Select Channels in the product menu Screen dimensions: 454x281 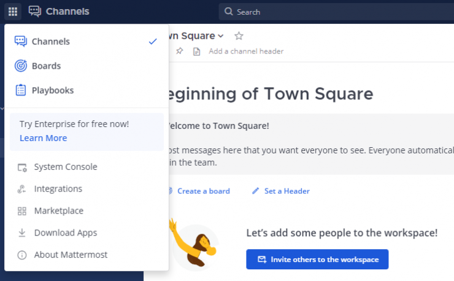[x=87, y=42]
